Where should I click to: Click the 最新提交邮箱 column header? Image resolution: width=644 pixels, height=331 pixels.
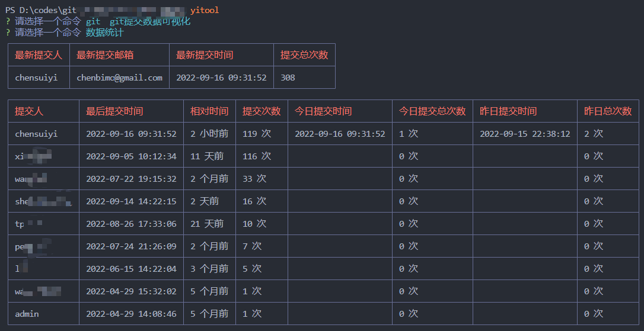tap(105, 55)
